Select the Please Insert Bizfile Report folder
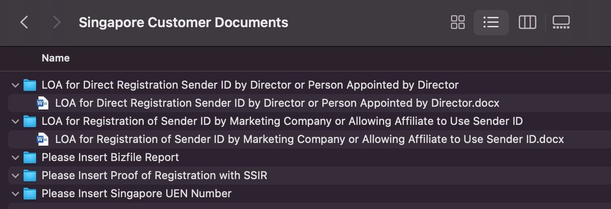 tap(110, 157)
